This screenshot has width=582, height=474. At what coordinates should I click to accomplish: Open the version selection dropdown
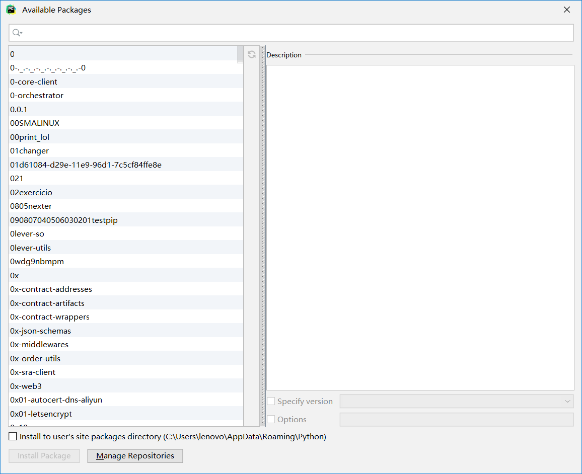pyautogui.click(x=568, y=401)
